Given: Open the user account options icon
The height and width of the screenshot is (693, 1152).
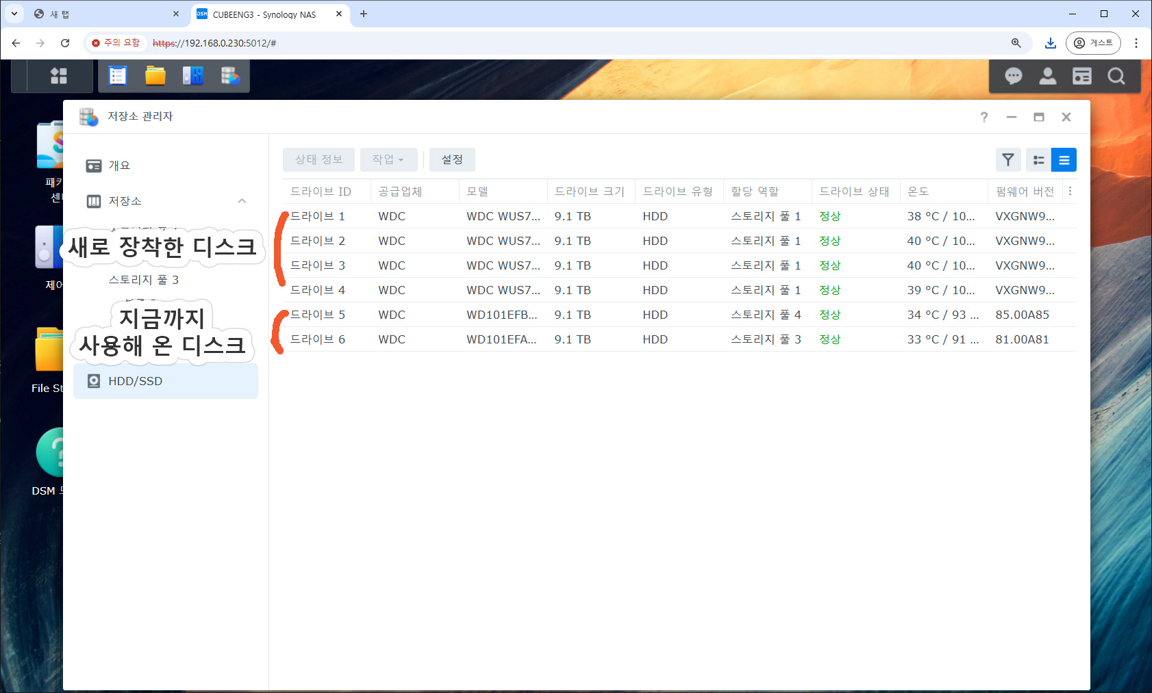Looking at the screenshot, I should click(x=1047, y=76).
